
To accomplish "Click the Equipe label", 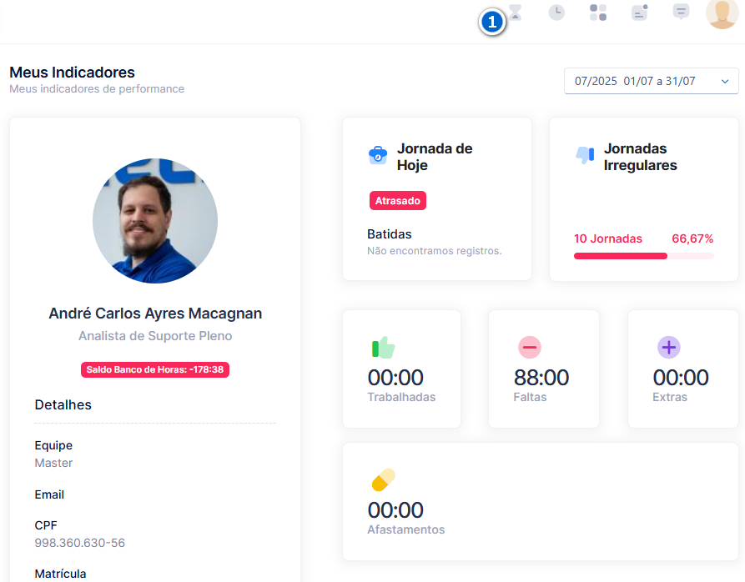I will (x=53, y=445).
